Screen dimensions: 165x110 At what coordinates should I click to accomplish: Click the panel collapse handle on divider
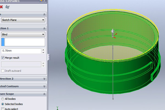49,57
